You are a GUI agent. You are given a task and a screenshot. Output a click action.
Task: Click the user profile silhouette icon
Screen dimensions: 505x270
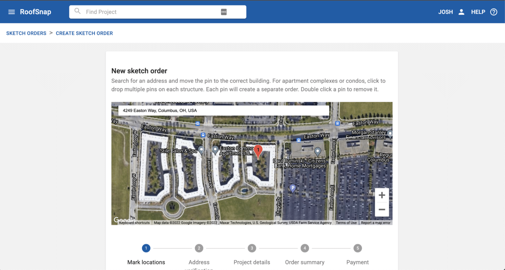point(461,12)
